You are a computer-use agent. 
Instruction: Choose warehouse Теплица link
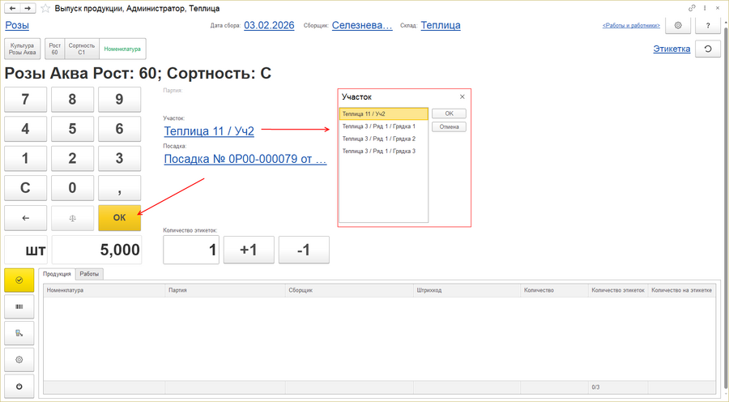[441, 25]
